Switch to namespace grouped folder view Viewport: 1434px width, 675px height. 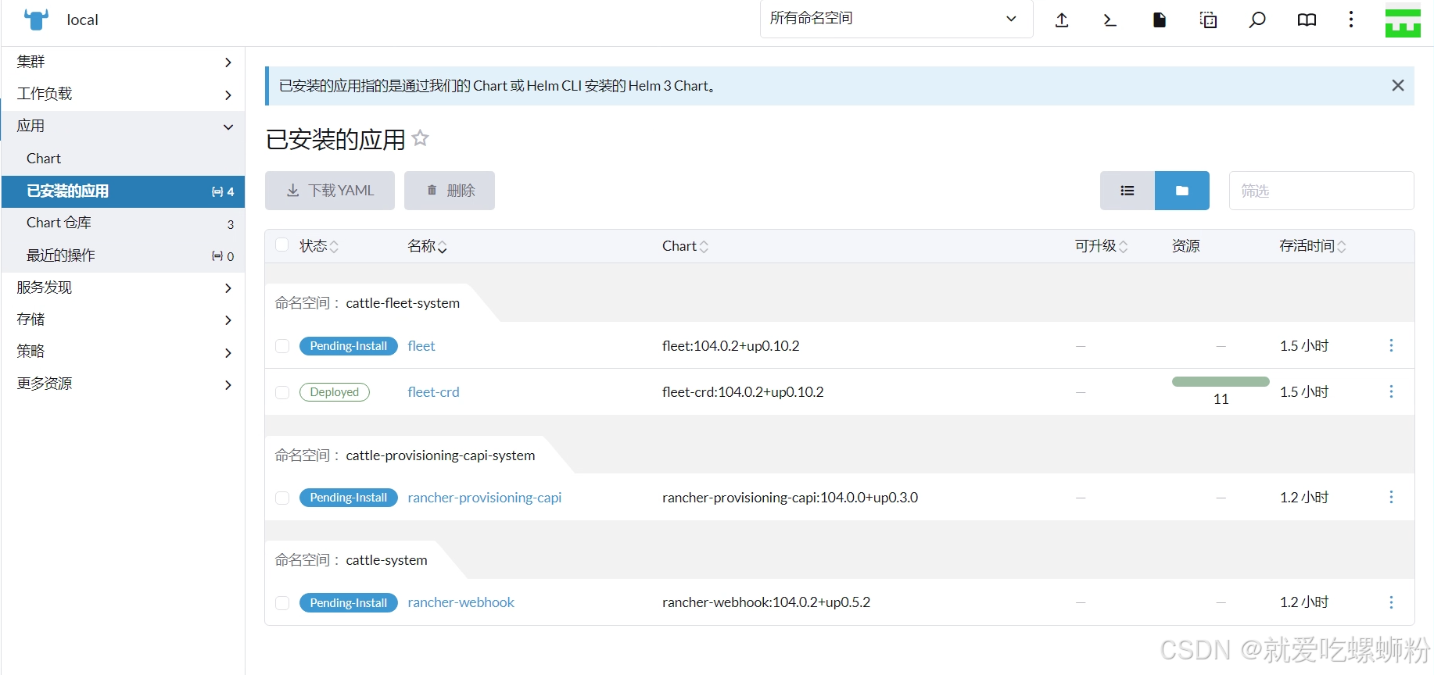1182,191
